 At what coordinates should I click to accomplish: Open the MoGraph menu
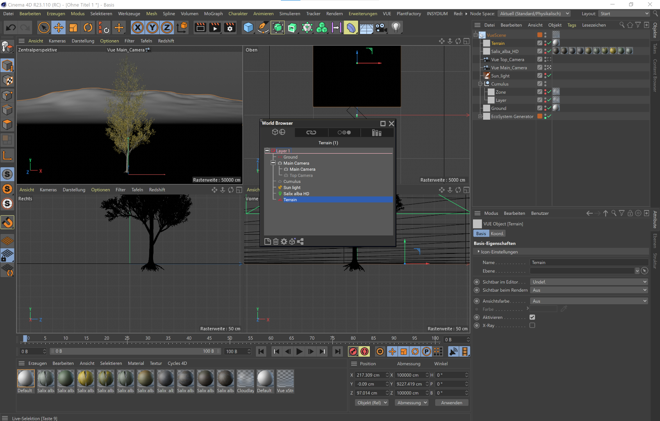213,14
